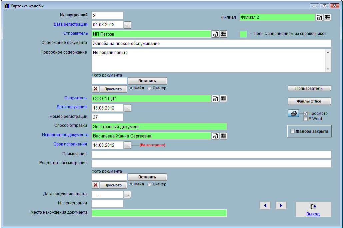Screen dimensions: 343x228
Task: Open table icon beside Васильева Жанна Сергеевна
Action: (x=223, y=136)
